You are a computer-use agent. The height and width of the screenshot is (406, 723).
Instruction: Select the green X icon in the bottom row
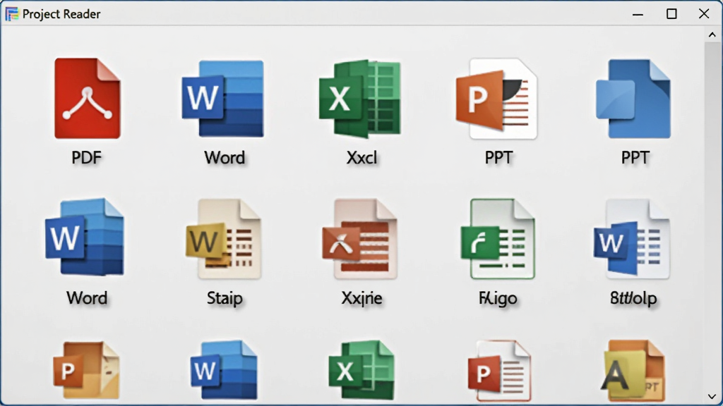[362, 369]
